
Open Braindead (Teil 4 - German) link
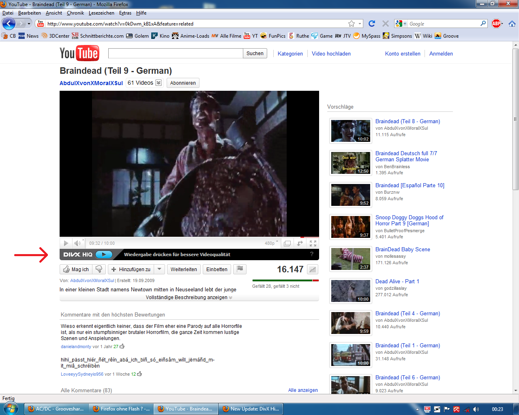[407, 313]
